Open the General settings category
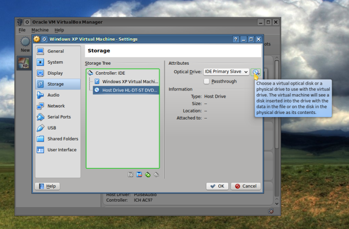The image size is (349, 229). [x=58, y=51]
